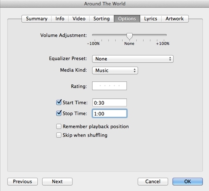Enable Remember playback position
Screen dimensions: 209x191
pos(59,126)
